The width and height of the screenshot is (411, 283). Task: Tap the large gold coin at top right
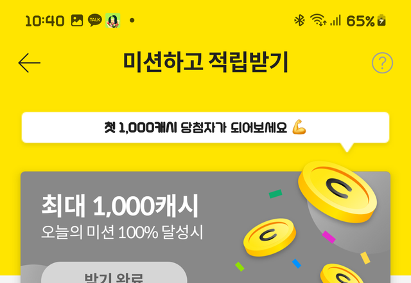pos(337,192)
